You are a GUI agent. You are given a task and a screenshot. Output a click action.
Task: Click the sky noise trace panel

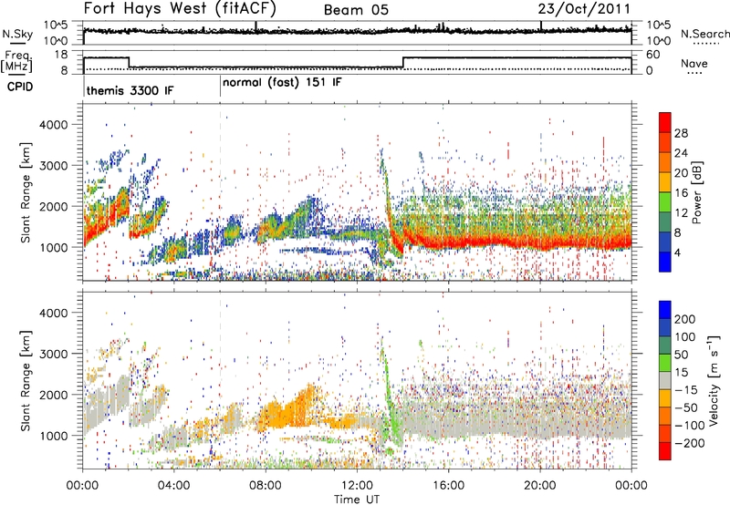[x=357, y=33]
